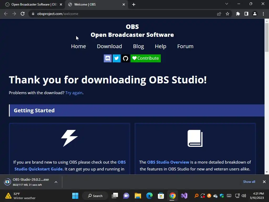This screenshot has width=269, height=202.
Task: Open the OBS Studio Quickstart Guide link
Action: point(70,166)
